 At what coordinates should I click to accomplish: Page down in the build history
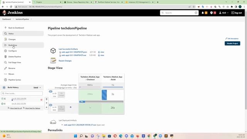[x=46, y=107]
